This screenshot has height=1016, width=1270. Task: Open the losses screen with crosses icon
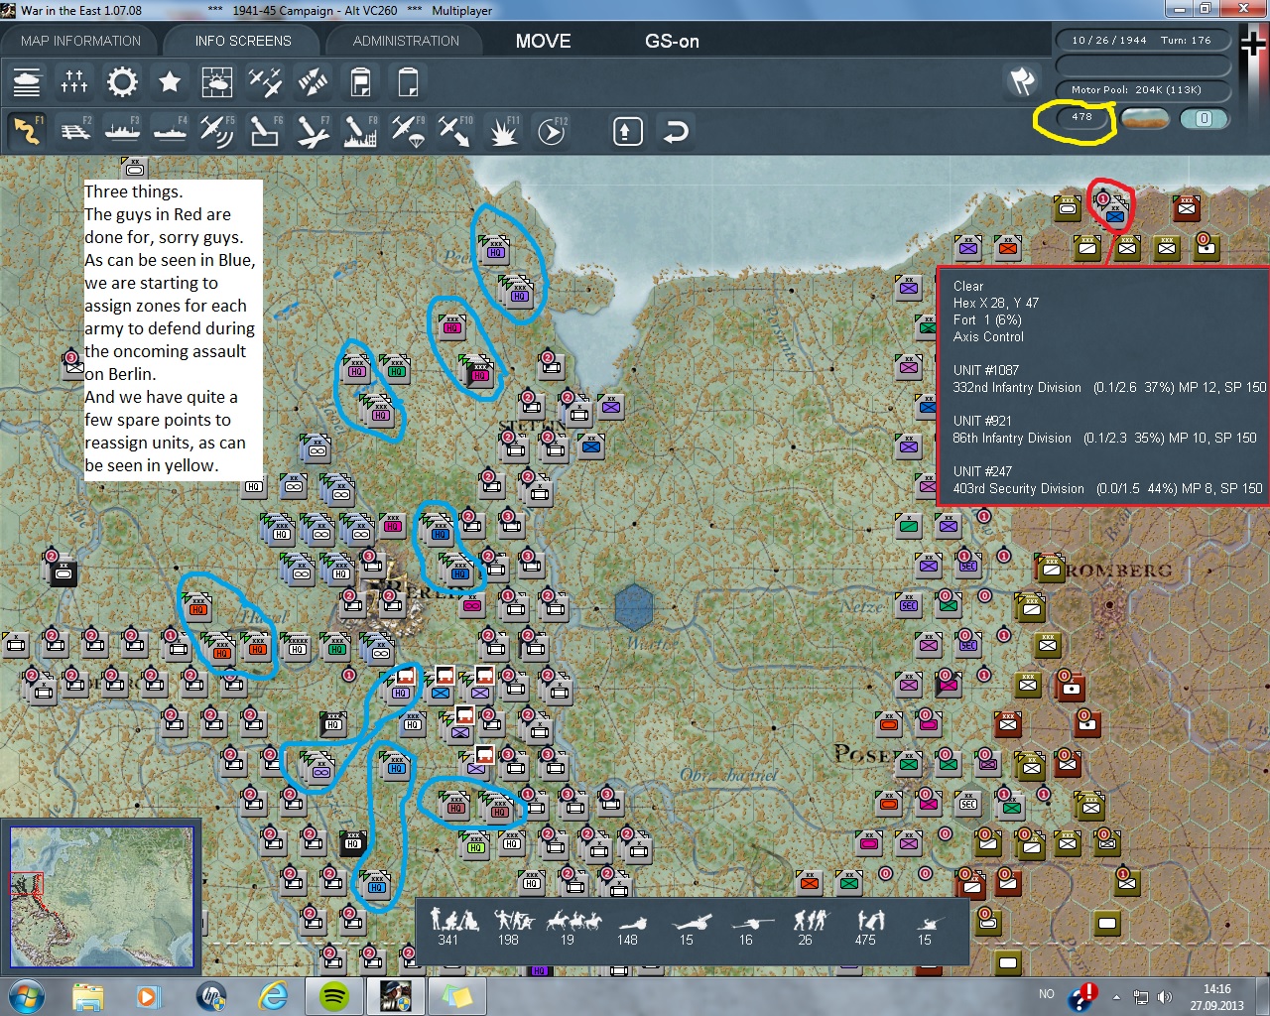[x=74, y=81]
